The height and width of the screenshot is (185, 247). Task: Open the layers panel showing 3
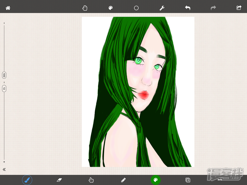coord(188,180)
